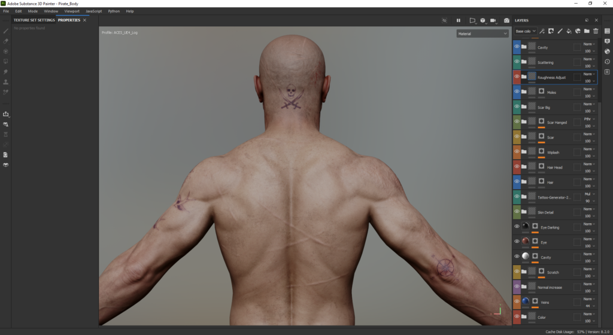Open the Python menu
This screenshot has height=335, width=613.
pos(114,11)
